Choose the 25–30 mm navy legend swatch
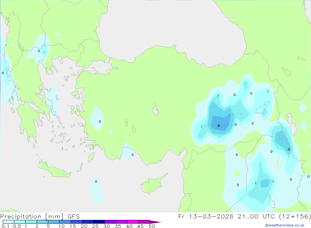Viewport: 311px width, 228px height. [x=99, y=222]
